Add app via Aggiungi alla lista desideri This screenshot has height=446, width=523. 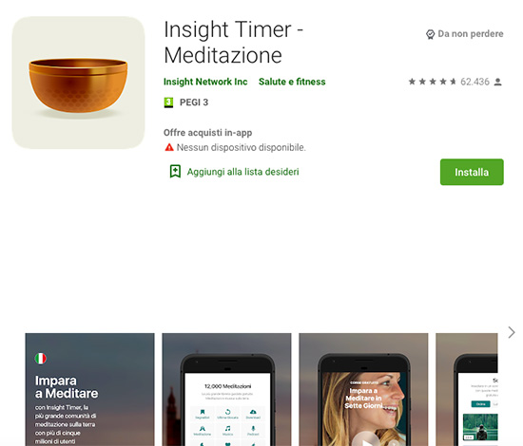242,172
